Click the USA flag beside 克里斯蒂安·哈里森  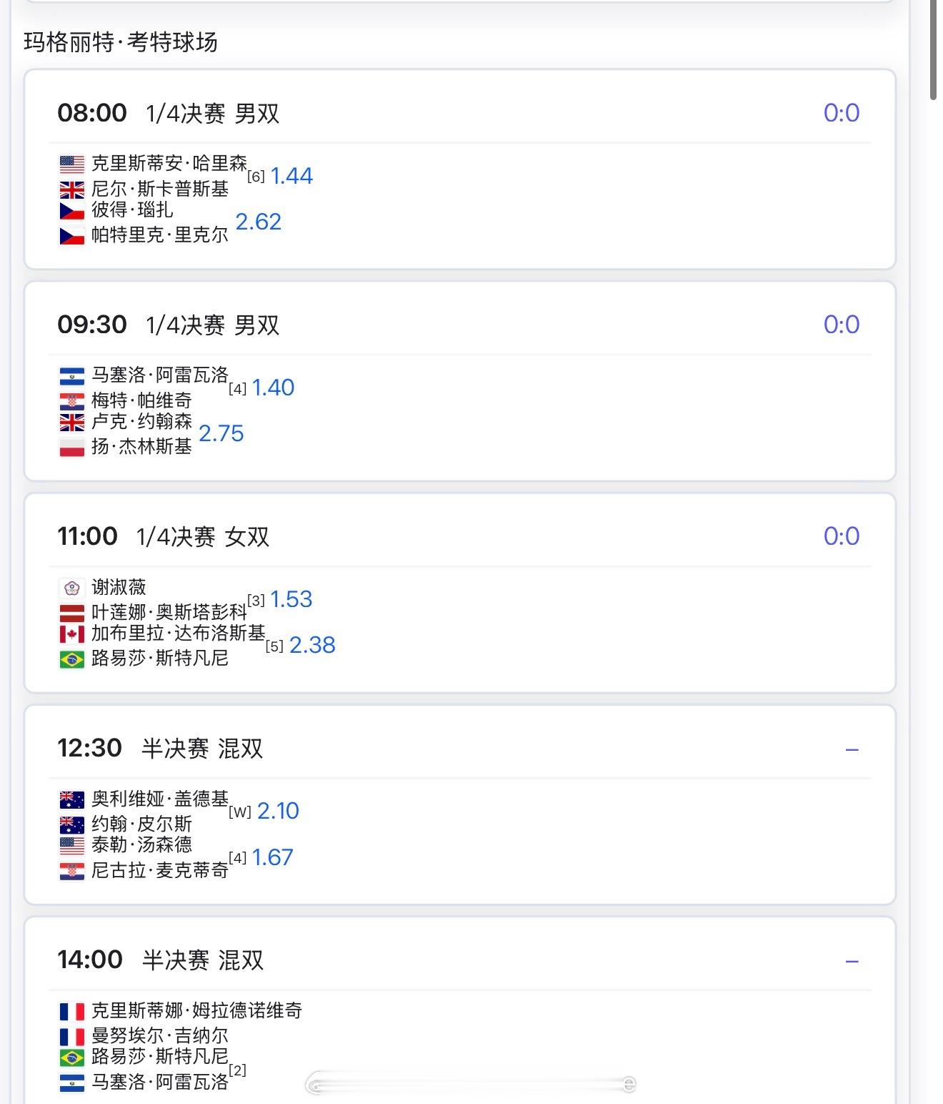71,164
